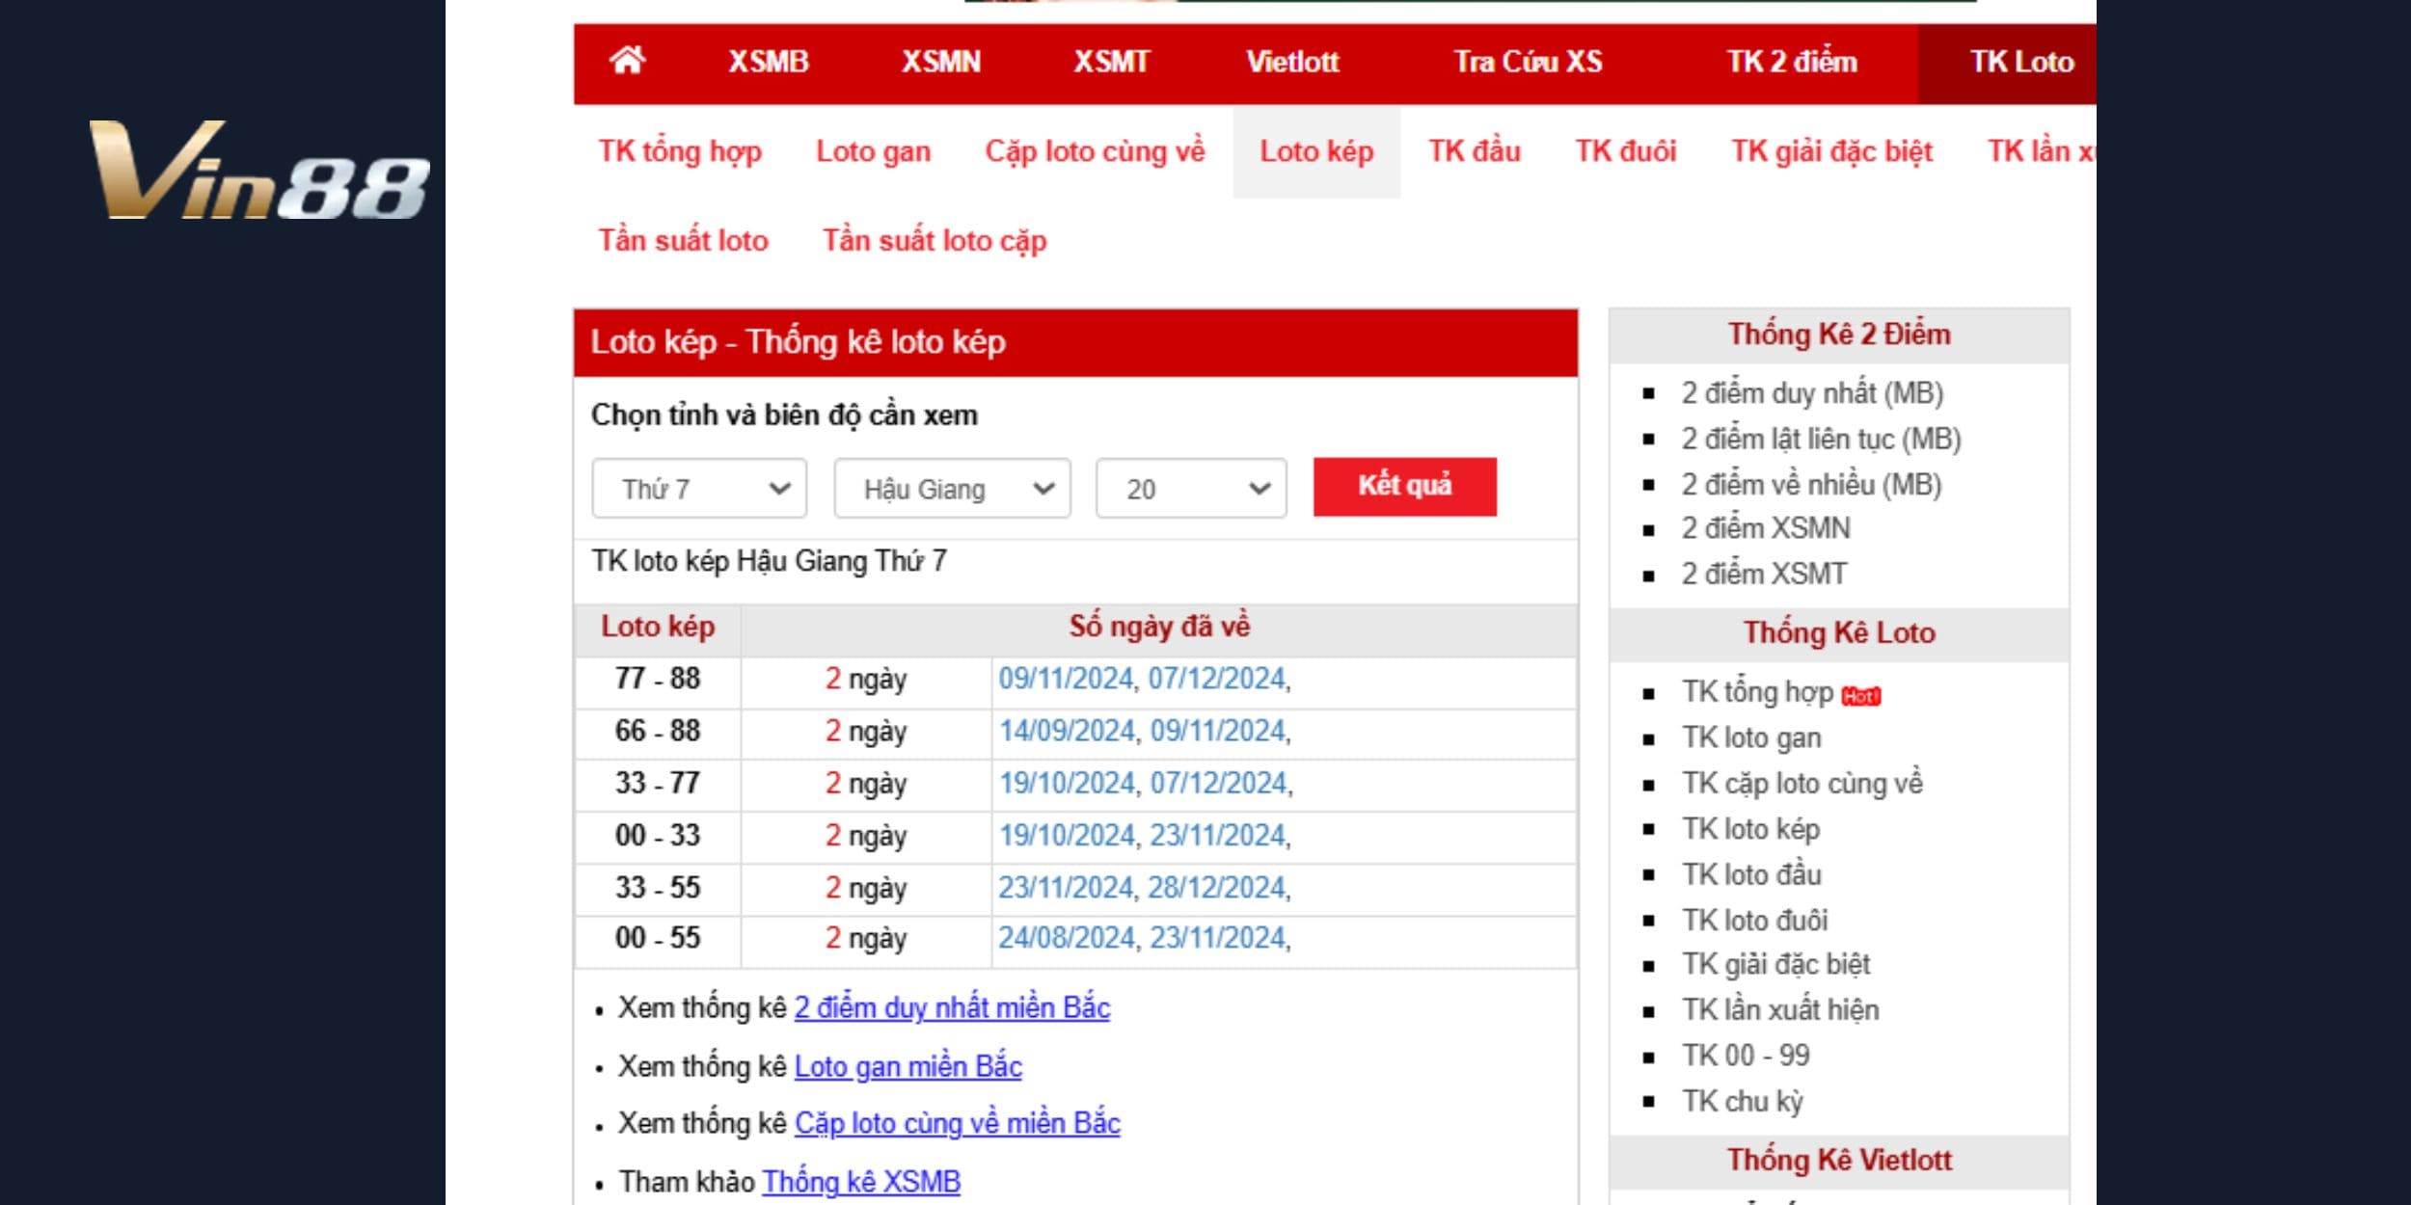Open date 23/11/2024 in 33 - 55 row
This screenshot has height=1205, width=2411.
click(x=1066, y=887)
